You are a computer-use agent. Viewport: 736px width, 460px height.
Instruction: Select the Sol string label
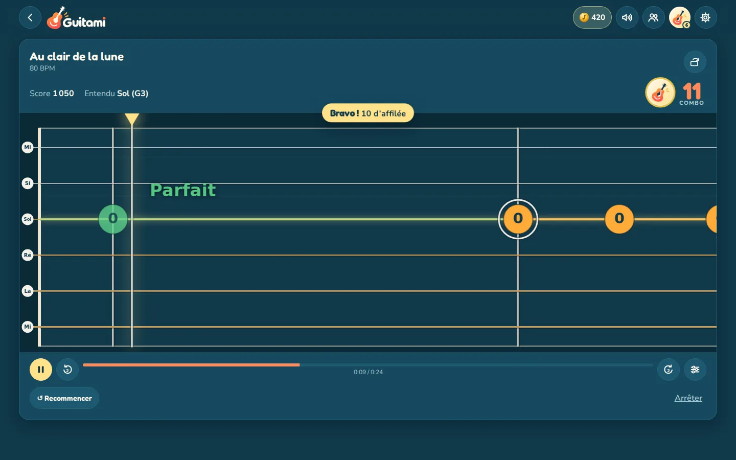pyautogui.click(x=28, y=219)
